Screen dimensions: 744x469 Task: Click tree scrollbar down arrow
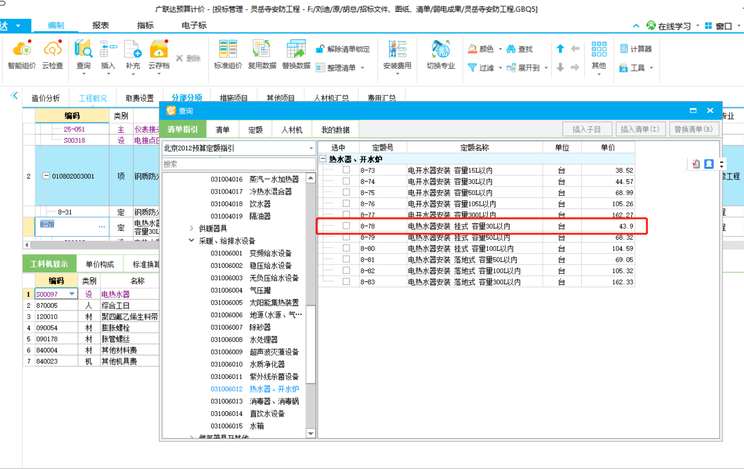[311, 433]
